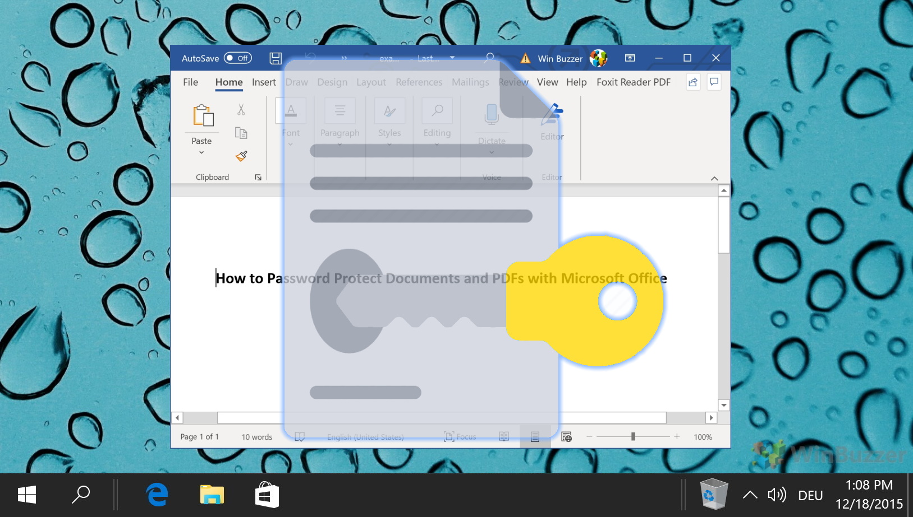Open the Draw ribbon tab
The image size is (913, 517).
(297, 82)
